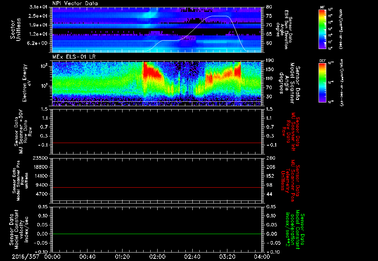
Task: Click the 23500 scanner position tick label
Action: point(41,158)
